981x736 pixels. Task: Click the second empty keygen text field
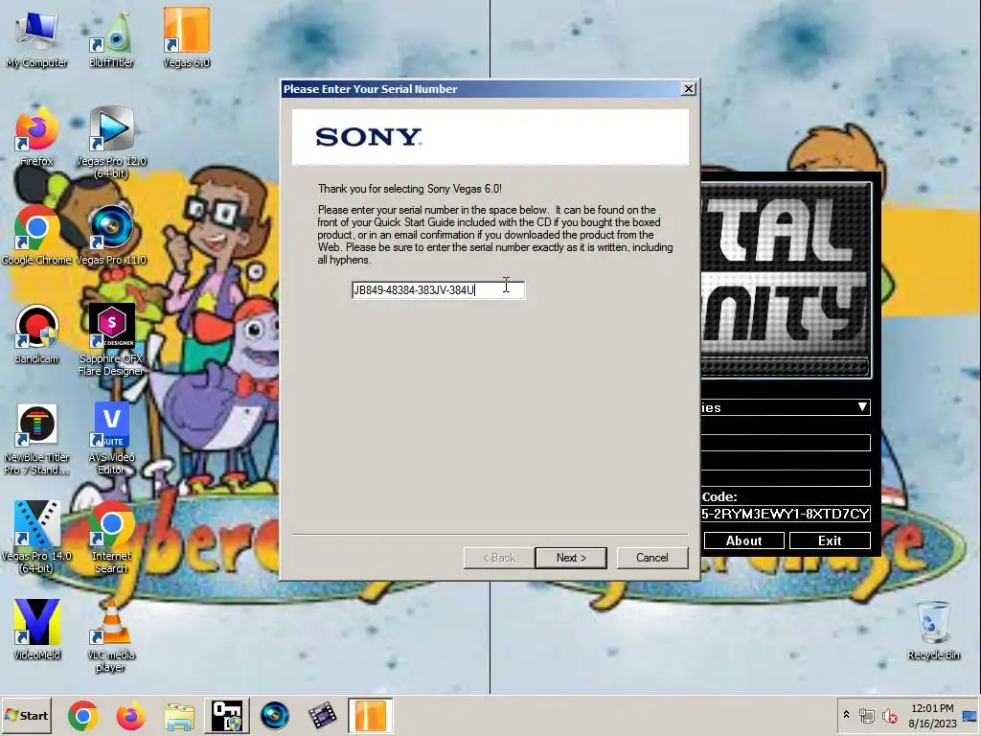786,478
